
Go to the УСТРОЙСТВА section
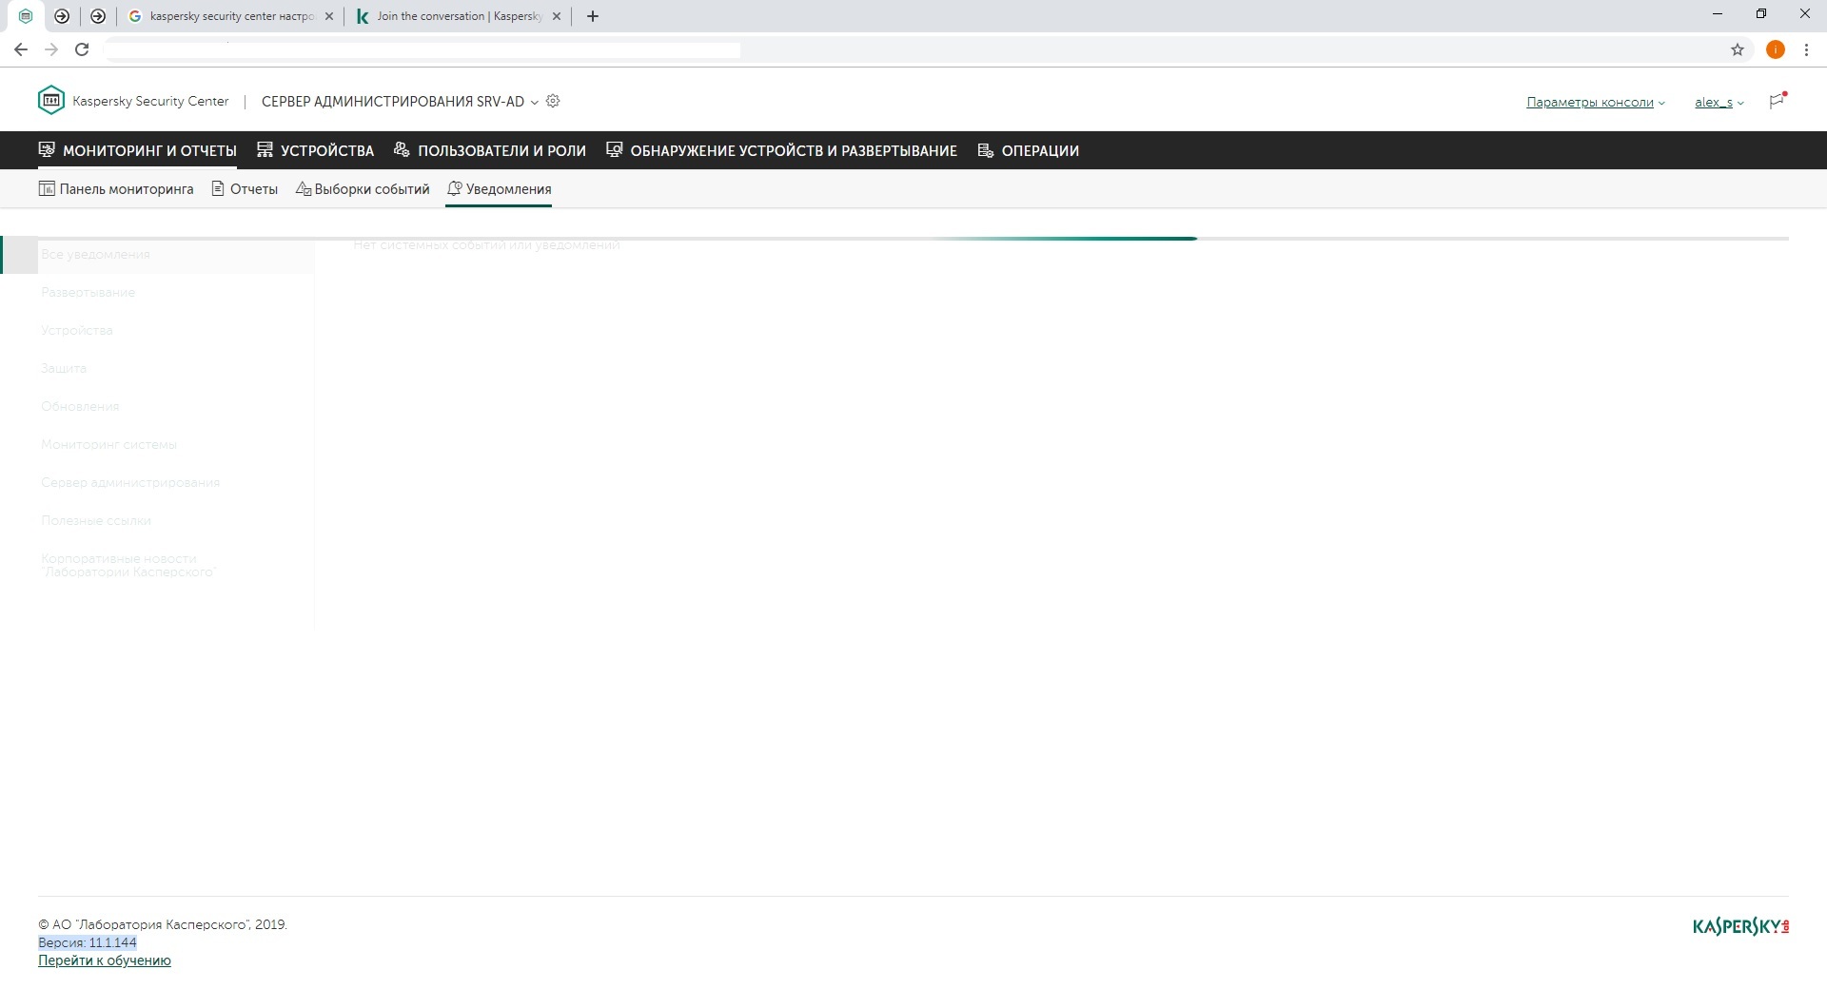(315, 150)
